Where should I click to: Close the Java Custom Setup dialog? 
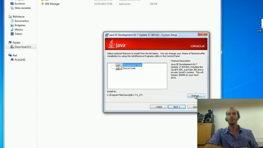[x=203, y=34]
